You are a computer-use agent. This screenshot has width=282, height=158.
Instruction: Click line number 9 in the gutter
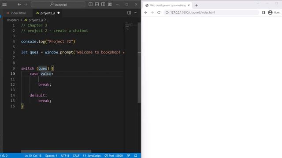[14, 68]
